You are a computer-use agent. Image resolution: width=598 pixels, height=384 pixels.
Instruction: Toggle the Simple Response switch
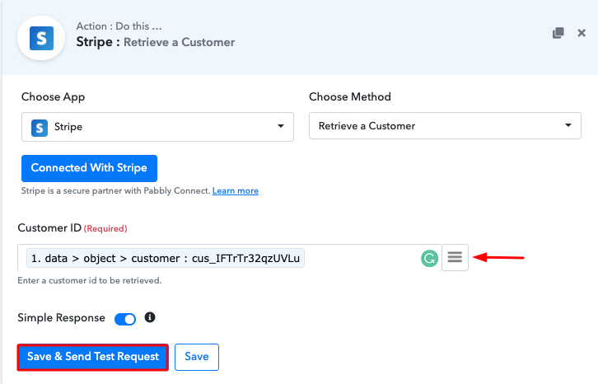125,319
